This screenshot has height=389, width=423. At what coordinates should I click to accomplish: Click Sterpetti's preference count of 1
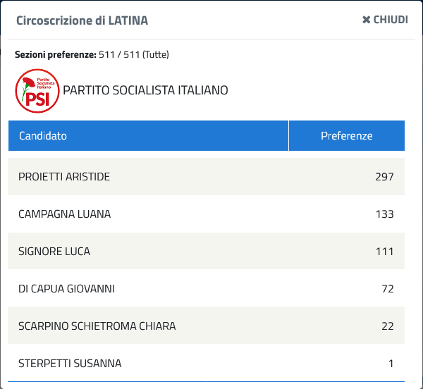[x=391, y=364]
